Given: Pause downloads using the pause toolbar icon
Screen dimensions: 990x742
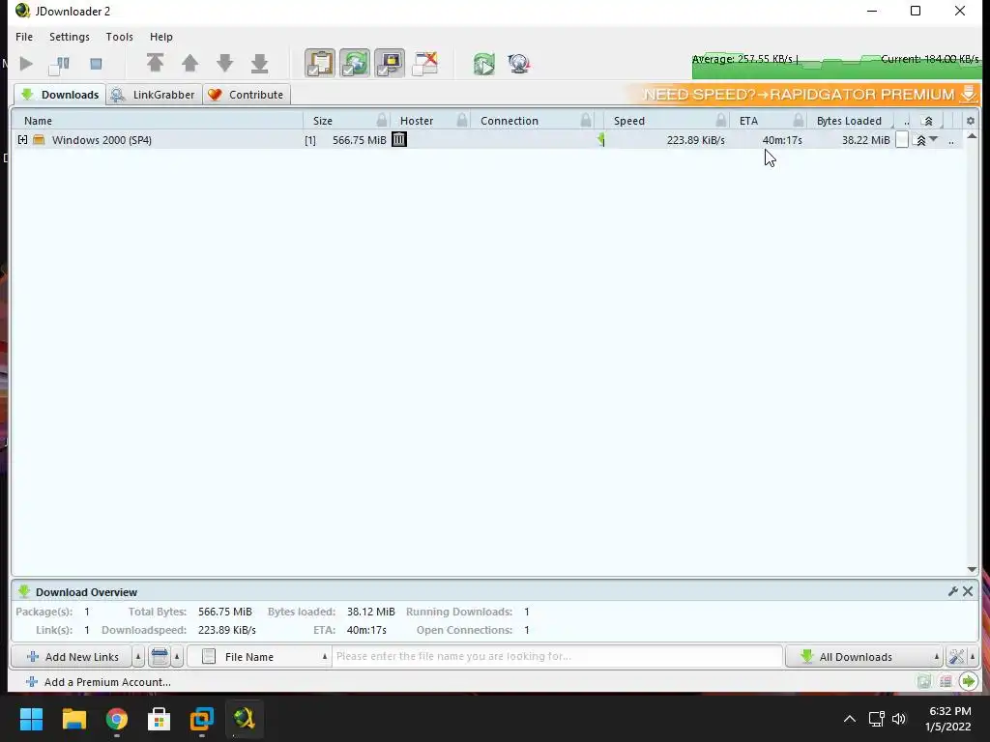Looking at the screenshot, I should 59,64.
